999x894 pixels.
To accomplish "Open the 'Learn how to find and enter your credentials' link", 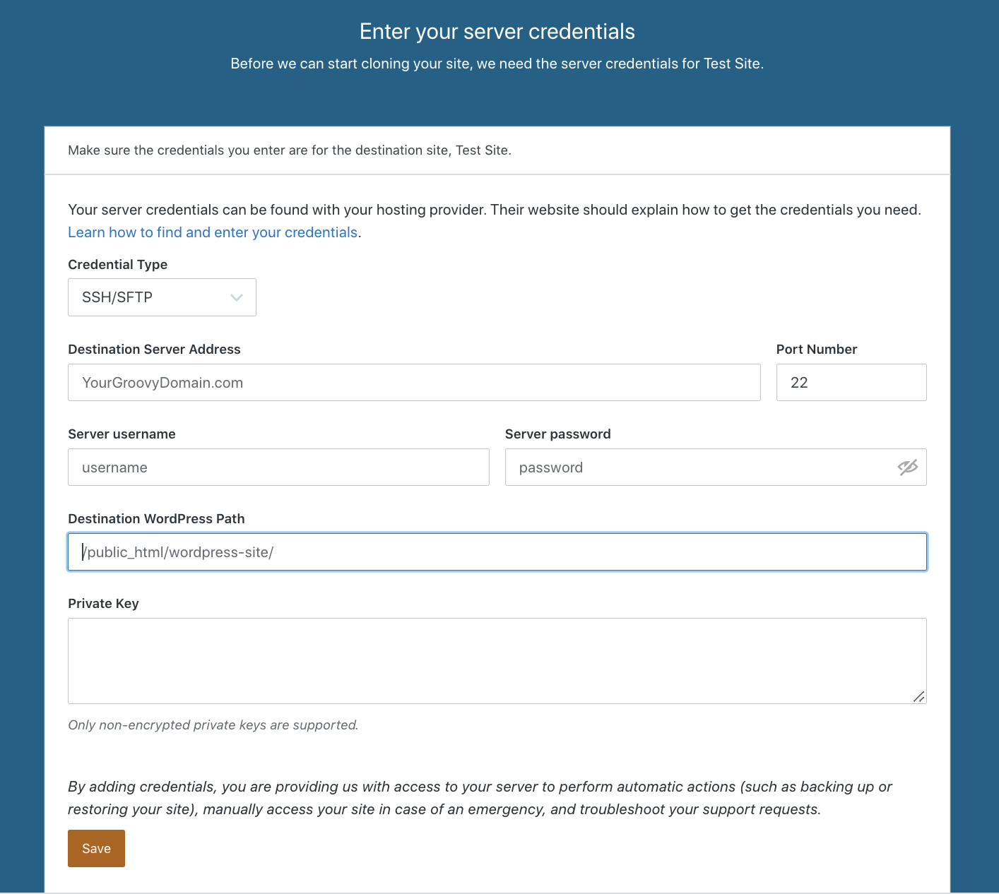I will (x=213, y=232).
